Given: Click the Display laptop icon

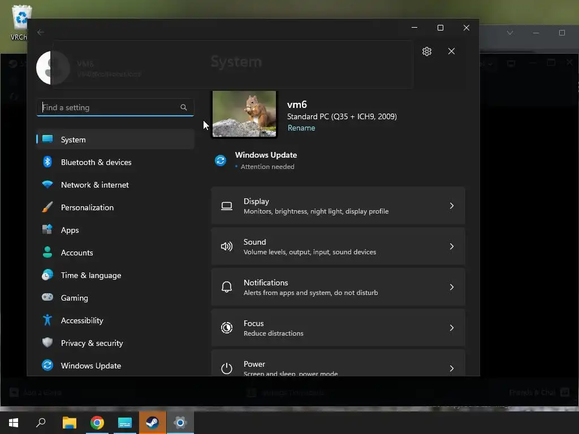Looking at the screenshot, I should click(x=227, y=206).
